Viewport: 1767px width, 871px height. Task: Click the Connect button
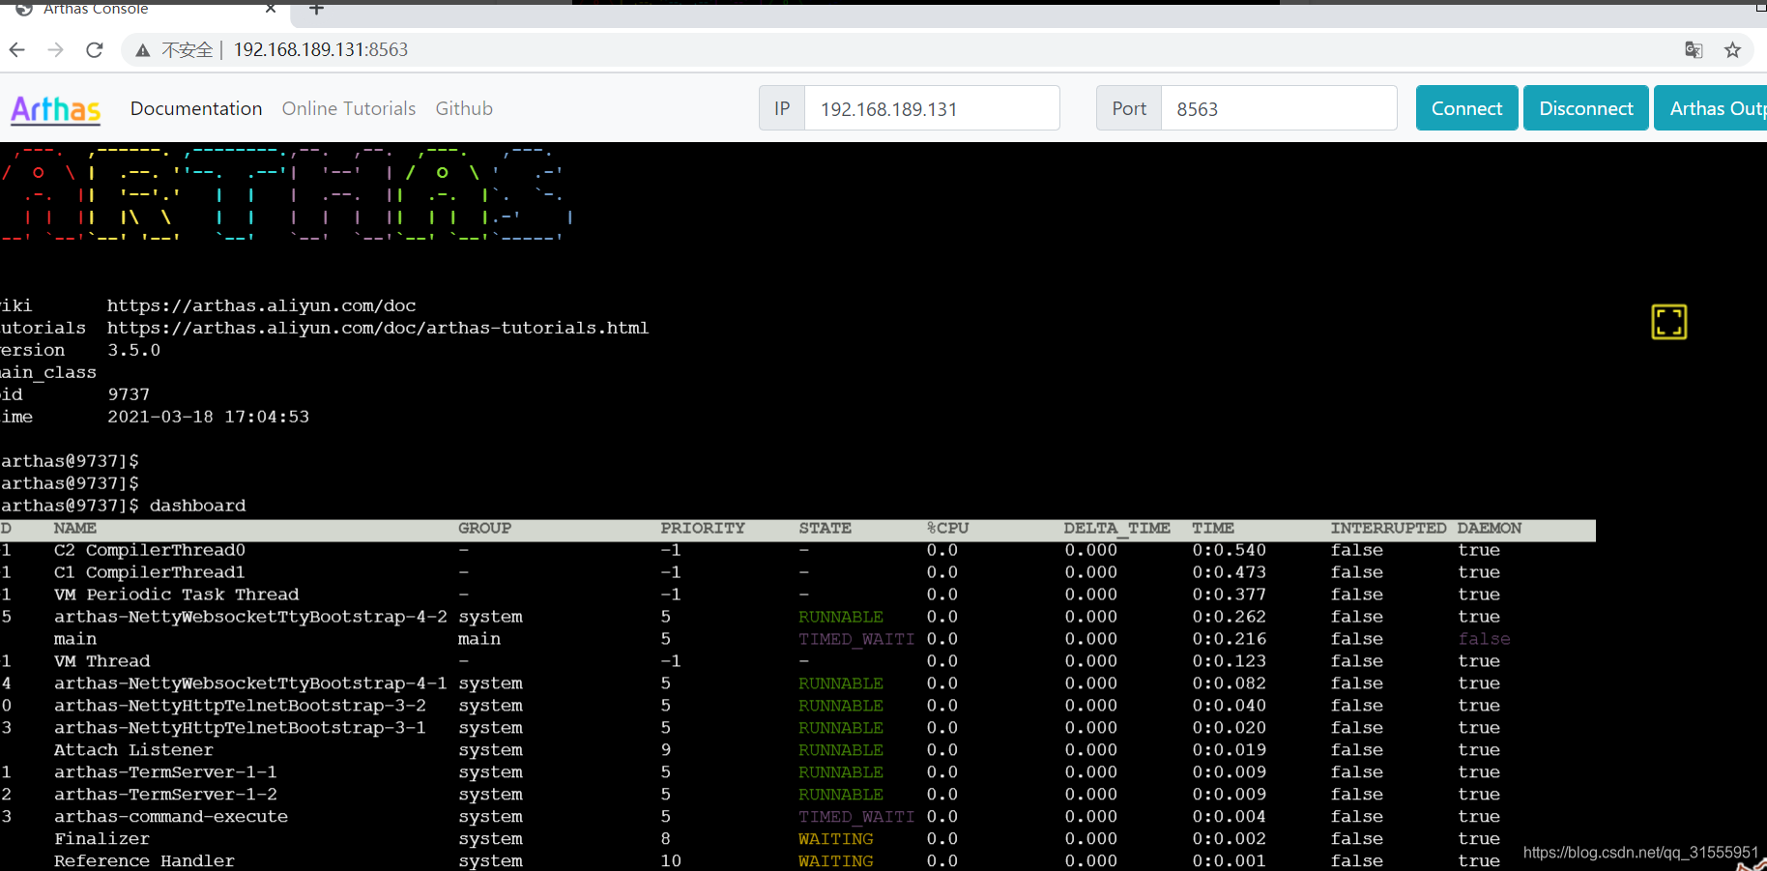1466,108
